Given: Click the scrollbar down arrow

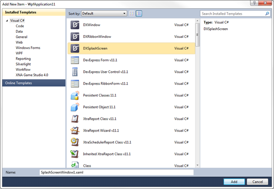Looking at the screenshot, I should pyautogui.click(x=197, y=165).
